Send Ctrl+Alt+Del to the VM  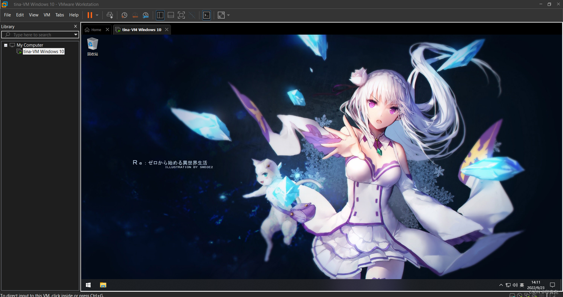click(110, 15)
